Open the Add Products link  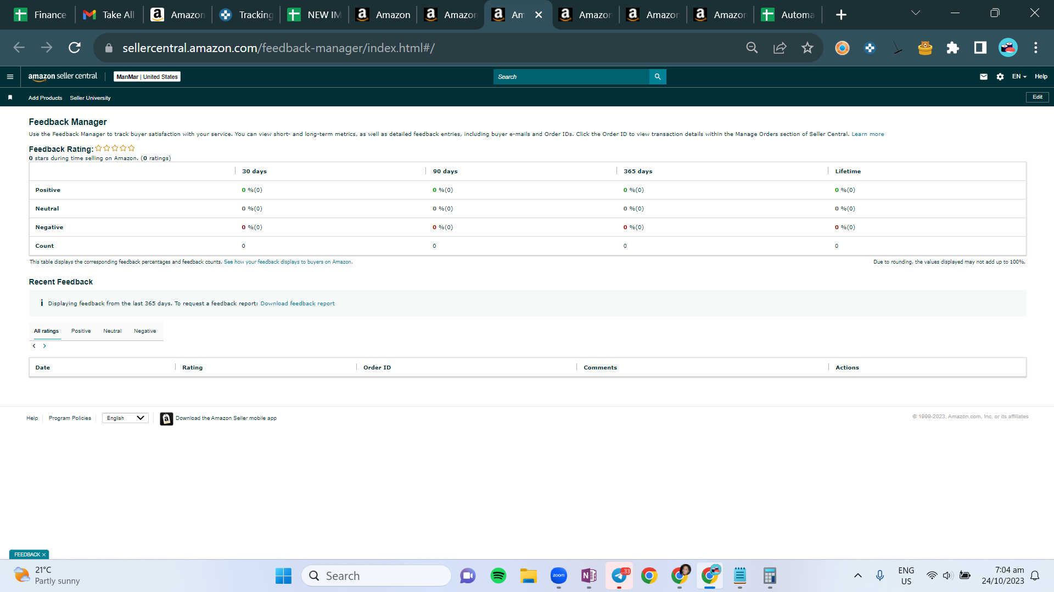[x=45, y=98]
